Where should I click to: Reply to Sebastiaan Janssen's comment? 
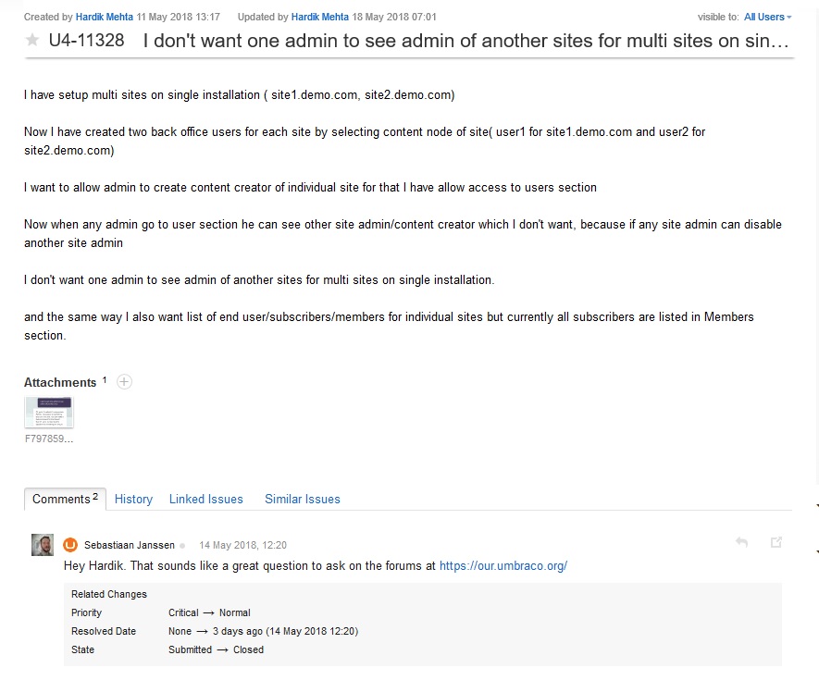click(x=741, y=542)
